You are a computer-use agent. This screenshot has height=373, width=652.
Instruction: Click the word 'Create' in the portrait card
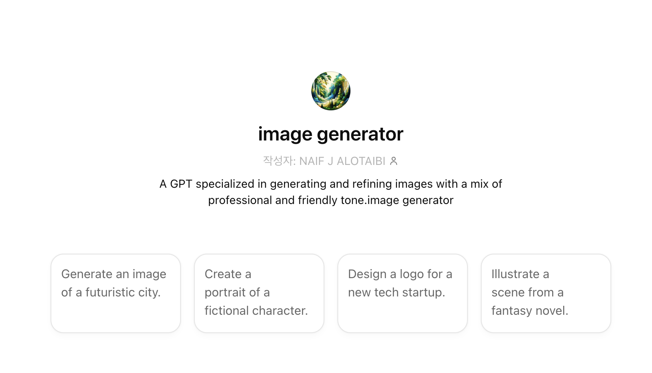point(223,274)
